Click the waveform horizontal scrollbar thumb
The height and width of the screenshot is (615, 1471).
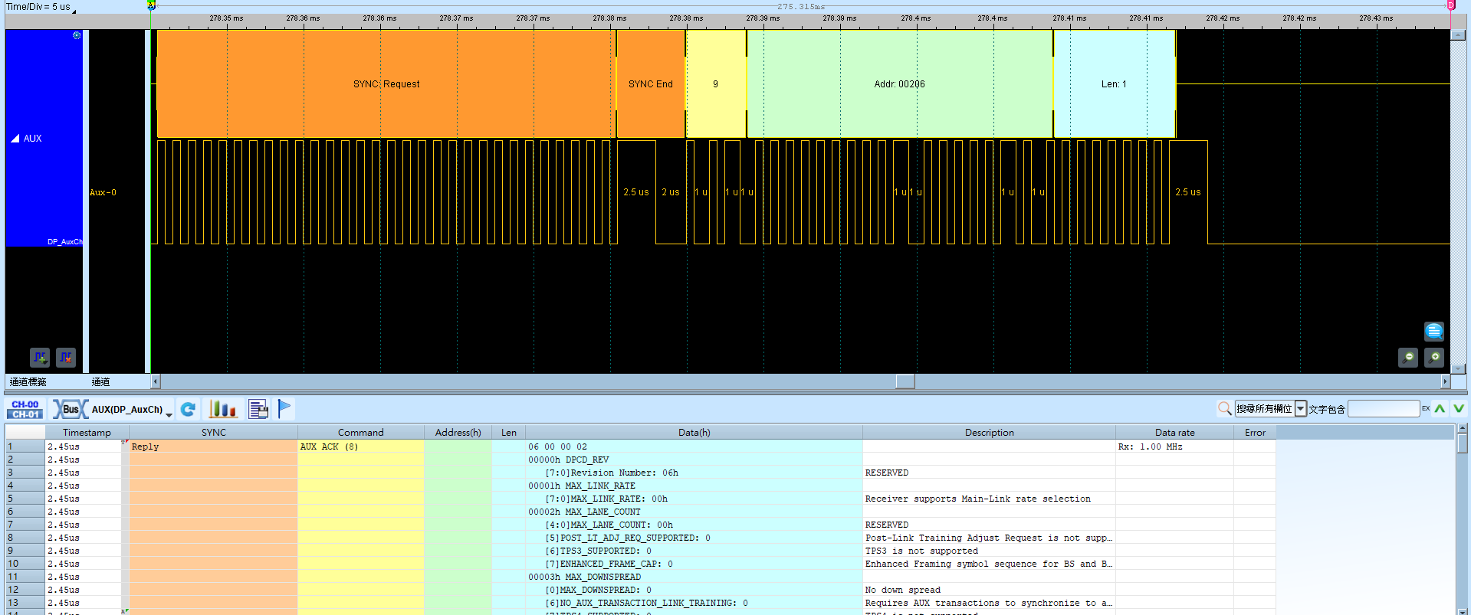(905, 381)
